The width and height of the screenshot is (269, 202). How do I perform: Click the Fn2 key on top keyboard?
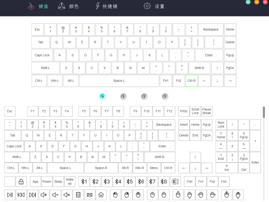(x=178, y=81)
